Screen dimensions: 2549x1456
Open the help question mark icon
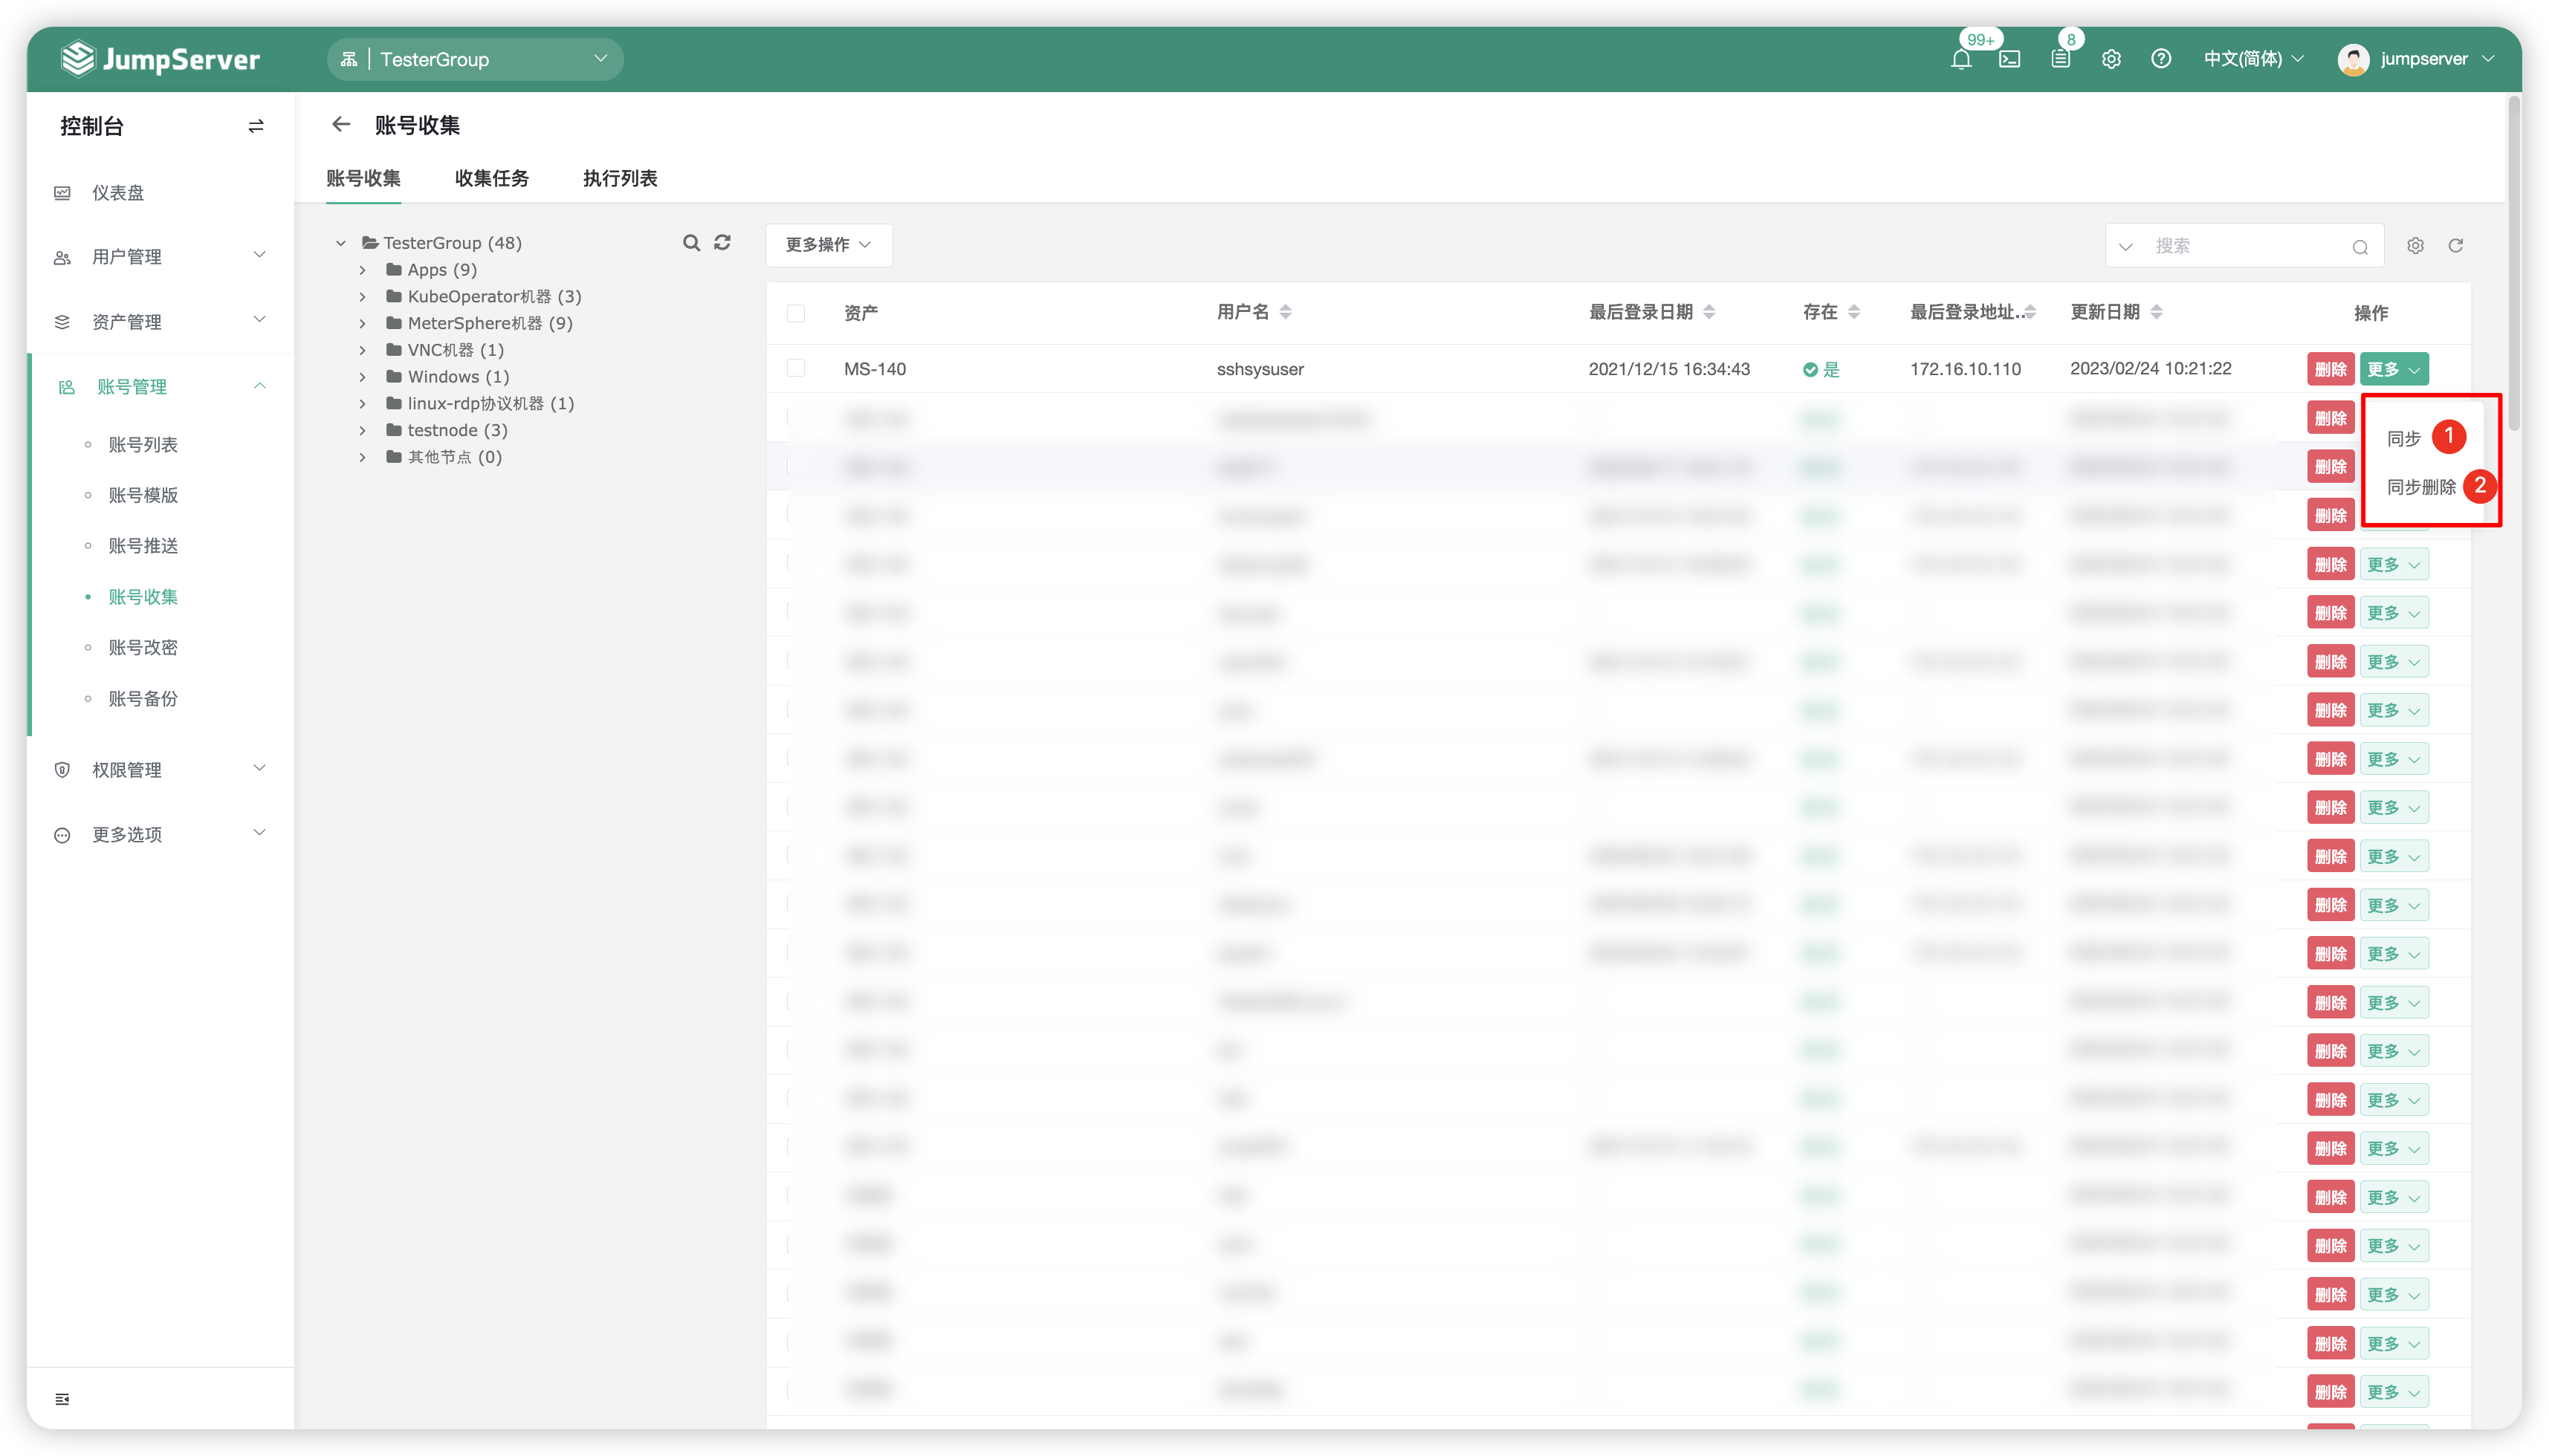(2161, 59)
